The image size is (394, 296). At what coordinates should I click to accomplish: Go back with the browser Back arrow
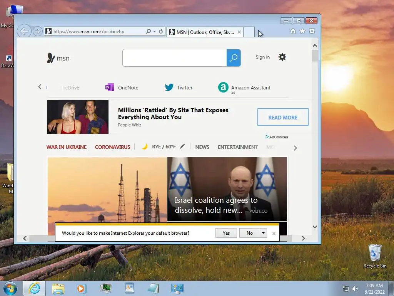(24, 31)
